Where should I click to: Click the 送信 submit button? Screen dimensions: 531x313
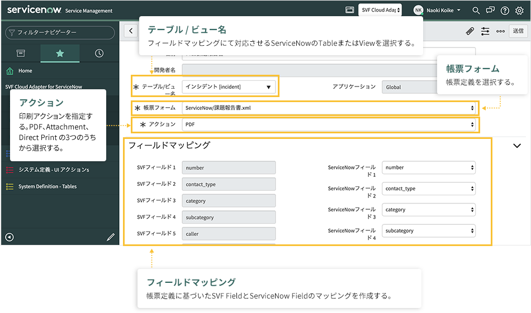[518, 31]
